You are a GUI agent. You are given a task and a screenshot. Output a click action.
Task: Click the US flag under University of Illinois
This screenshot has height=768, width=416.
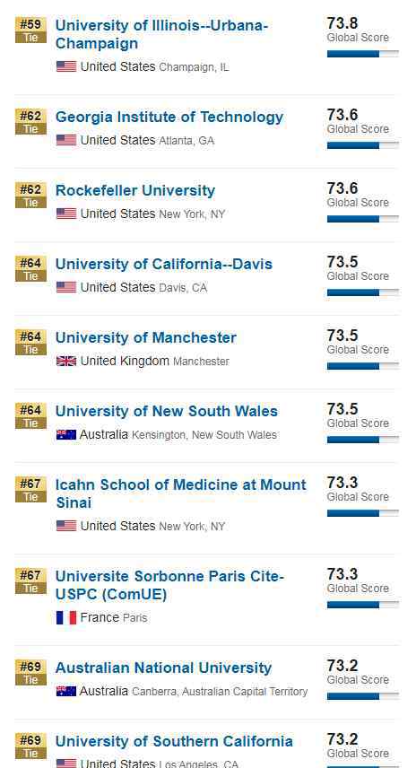[66, 66]
